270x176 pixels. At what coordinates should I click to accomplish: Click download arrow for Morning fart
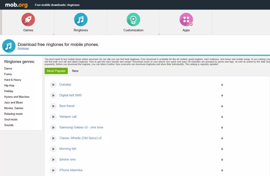coord(222,149)
